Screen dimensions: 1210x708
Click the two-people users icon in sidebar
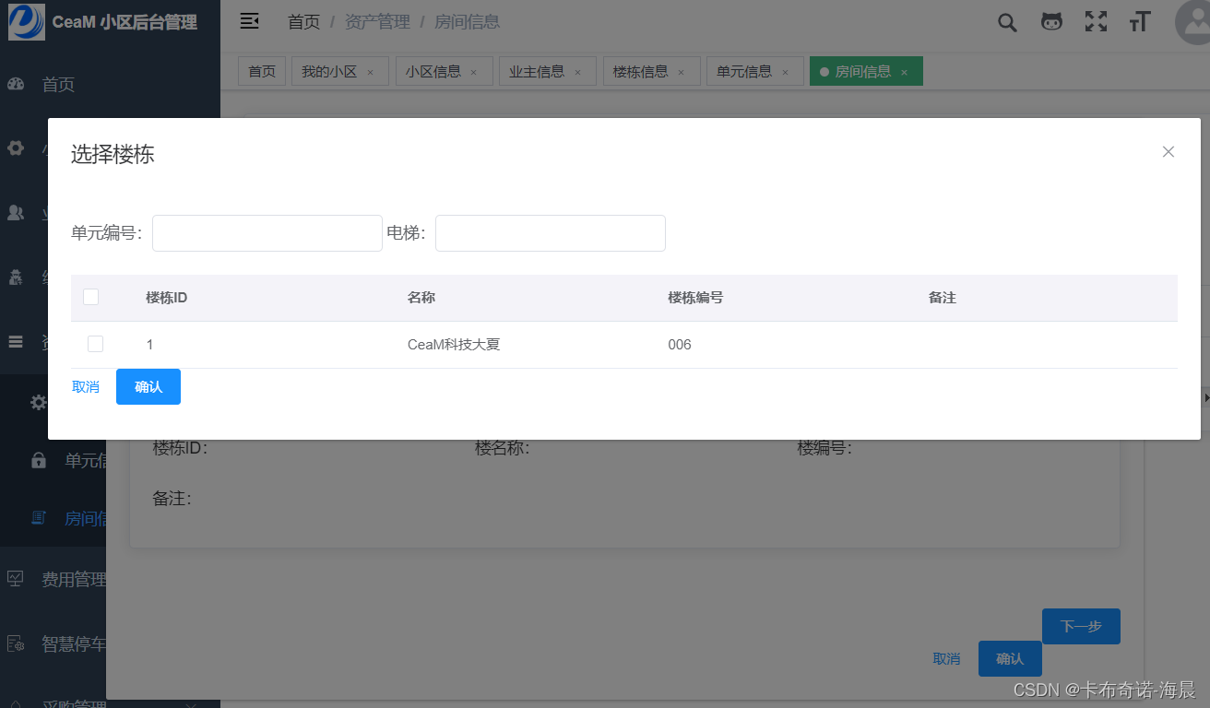click(x=16, y=212)
